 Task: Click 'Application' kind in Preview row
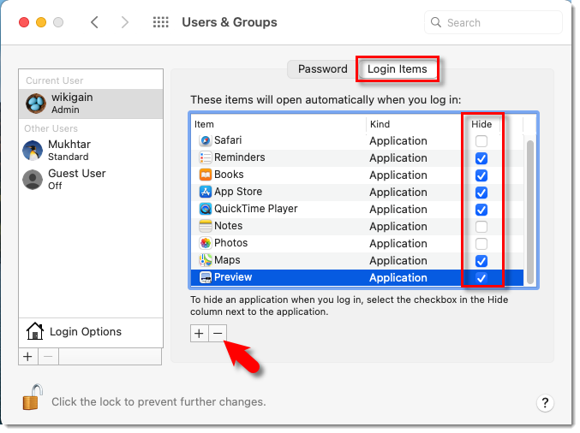tap(398, 278)
